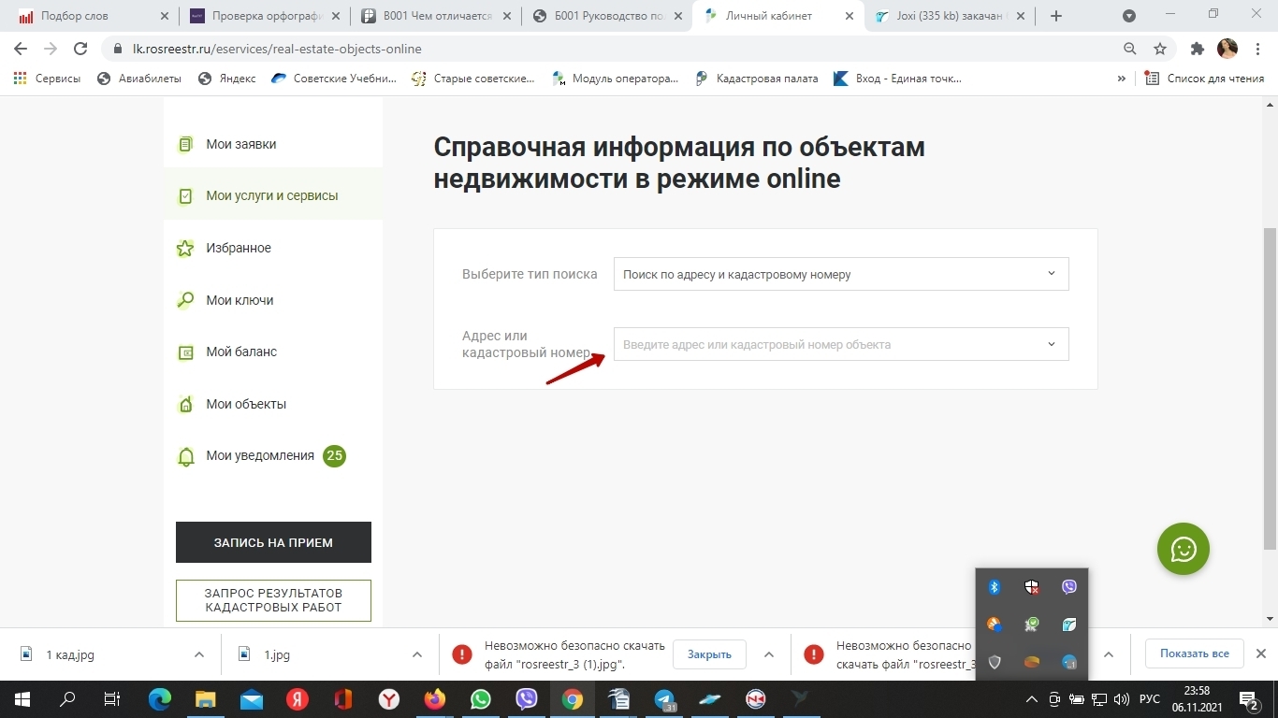The image size is (1278, 718).
Task: Click Показать все downloads button
Action: coord(1195,653)
